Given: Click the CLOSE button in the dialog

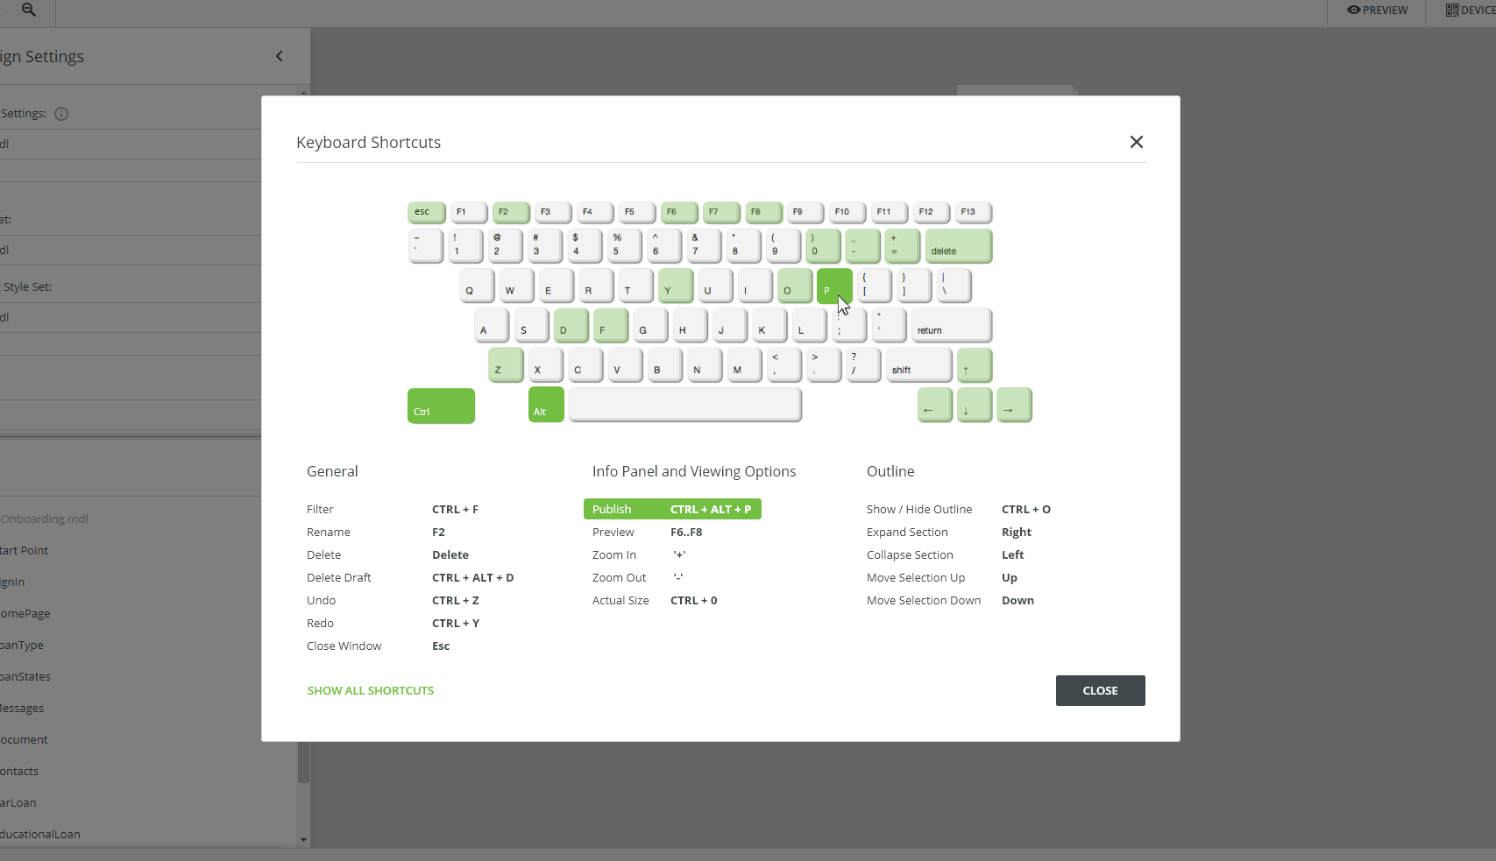Looking at the screenshot, I should click(x=1100, y=690).
